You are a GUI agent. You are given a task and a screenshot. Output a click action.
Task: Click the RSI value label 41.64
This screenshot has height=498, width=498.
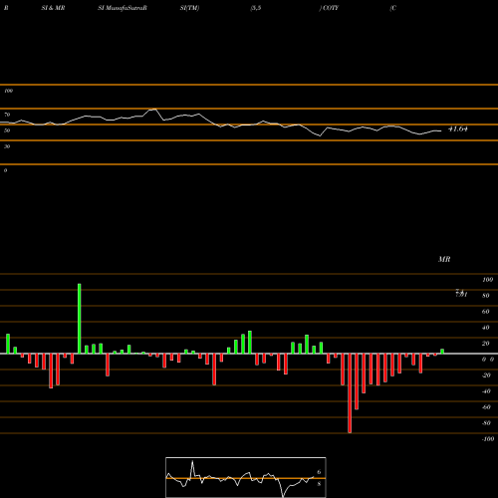tap(458, 128)
